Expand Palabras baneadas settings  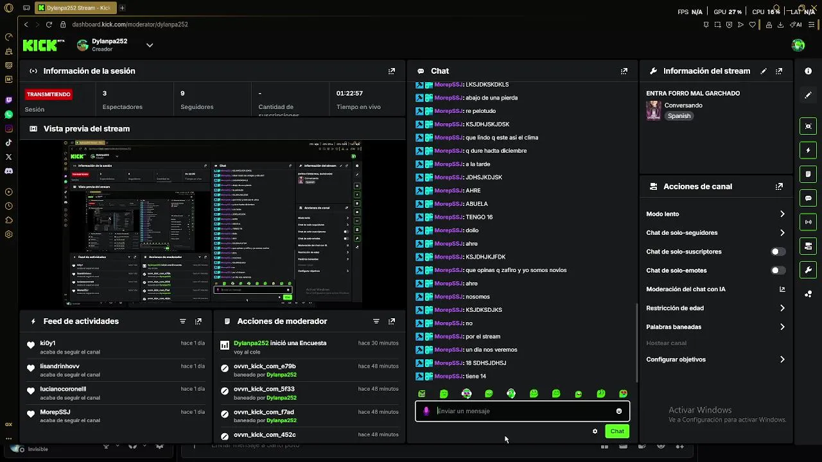715,327
